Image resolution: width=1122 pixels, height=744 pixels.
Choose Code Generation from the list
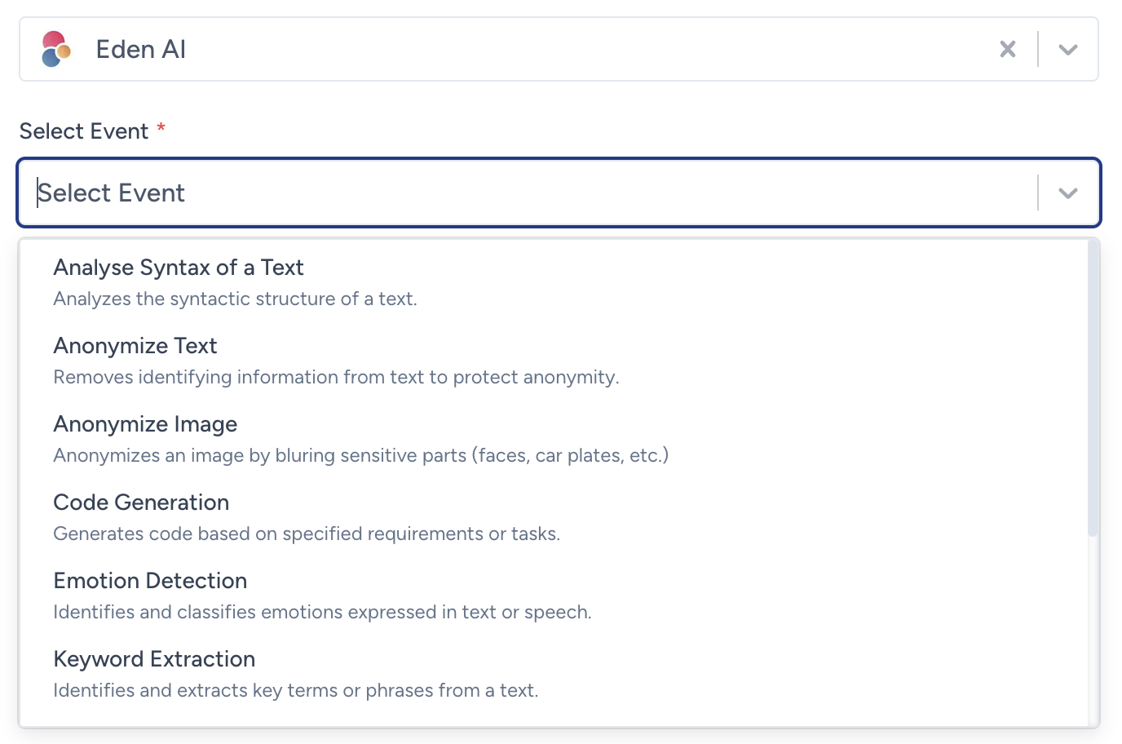(x=554, y=517)
